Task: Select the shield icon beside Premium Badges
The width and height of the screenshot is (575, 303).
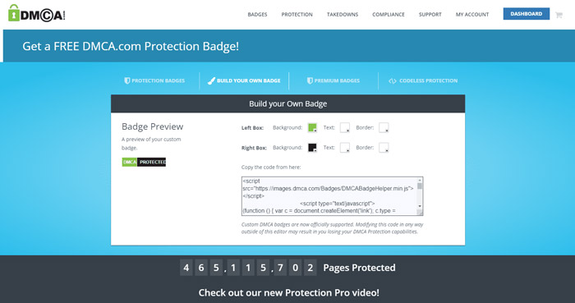Action: click(310, 80)
